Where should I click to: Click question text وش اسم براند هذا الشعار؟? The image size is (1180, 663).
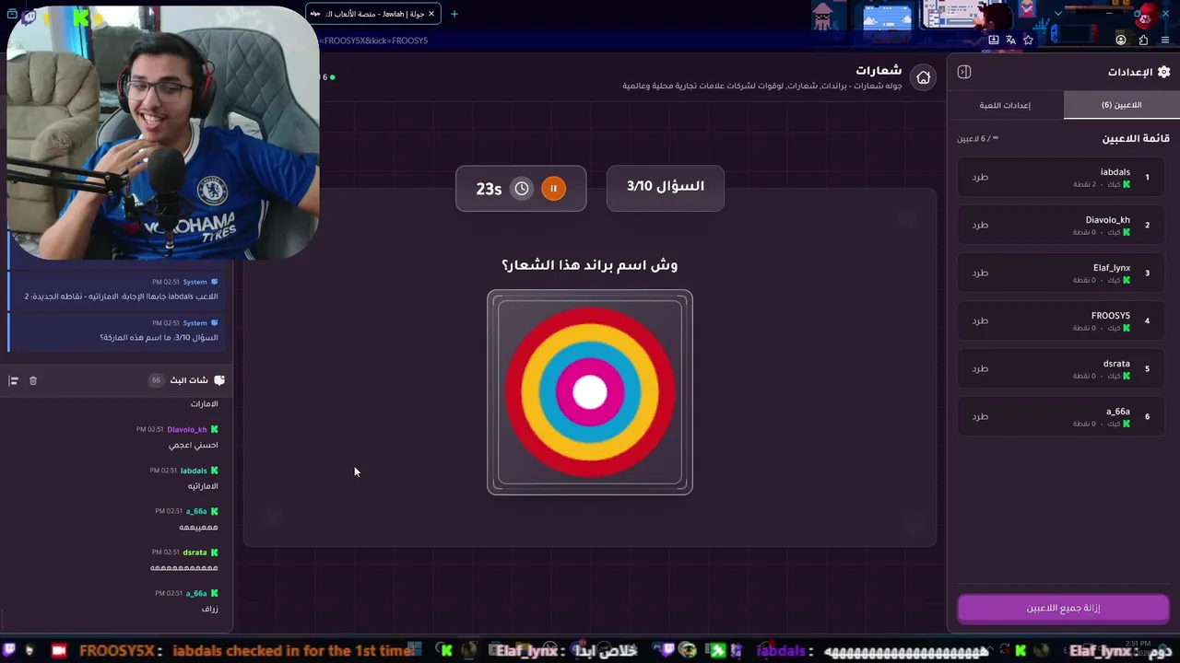point(590,265)
